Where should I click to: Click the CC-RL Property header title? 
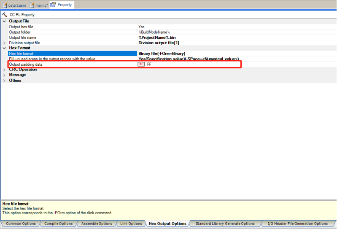coord(22,15)
